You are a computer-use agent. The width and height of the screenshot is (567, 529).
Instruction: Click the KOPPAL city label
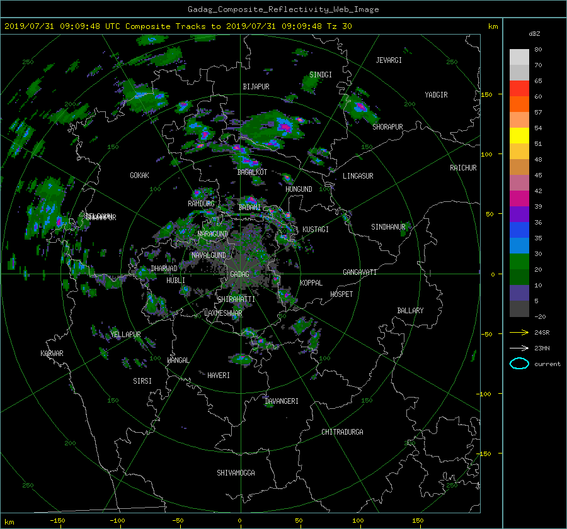coord(311,282)
